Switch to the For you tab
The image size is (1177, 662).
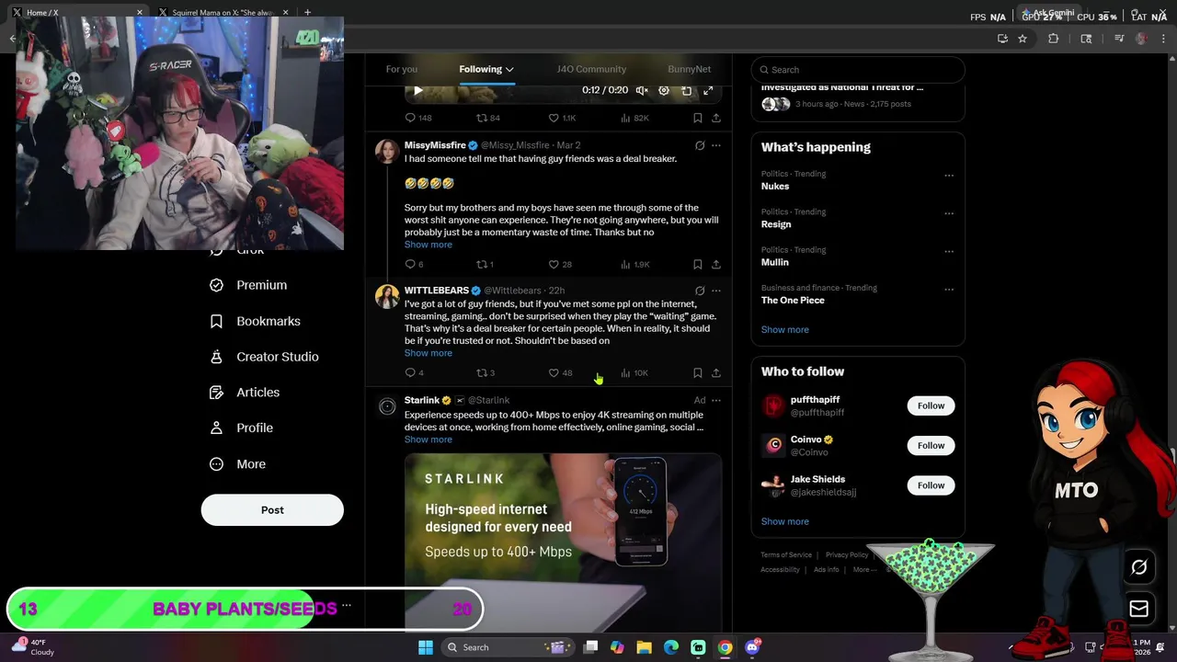coord(401,69)
